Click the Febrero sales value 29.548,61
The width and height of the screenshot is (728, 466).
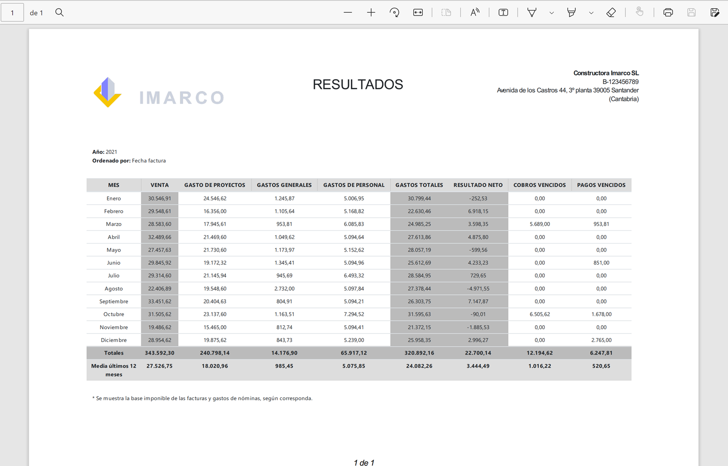point(160,211)
